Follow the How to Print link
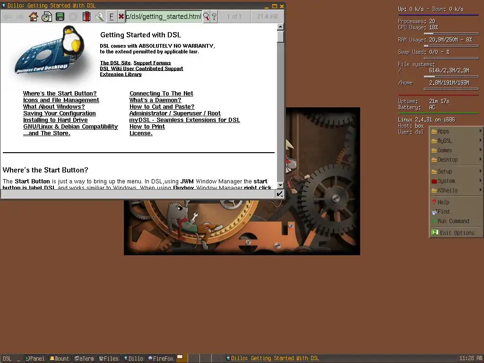This screenshot has width=484, height=363. [147, 127]
